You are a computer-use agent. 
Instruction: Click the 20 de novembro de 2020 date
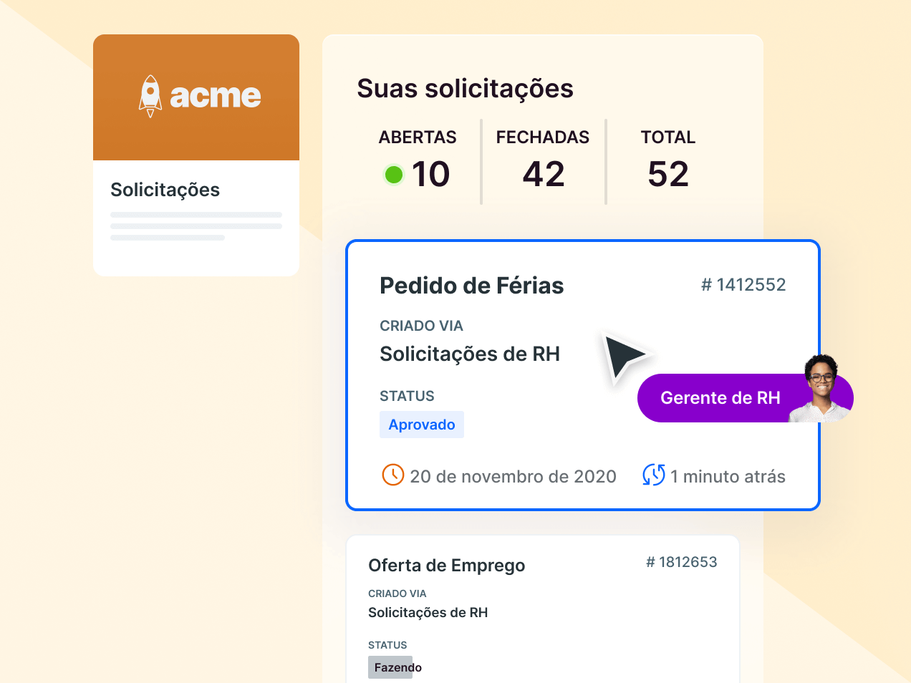(x=513, y=477)
